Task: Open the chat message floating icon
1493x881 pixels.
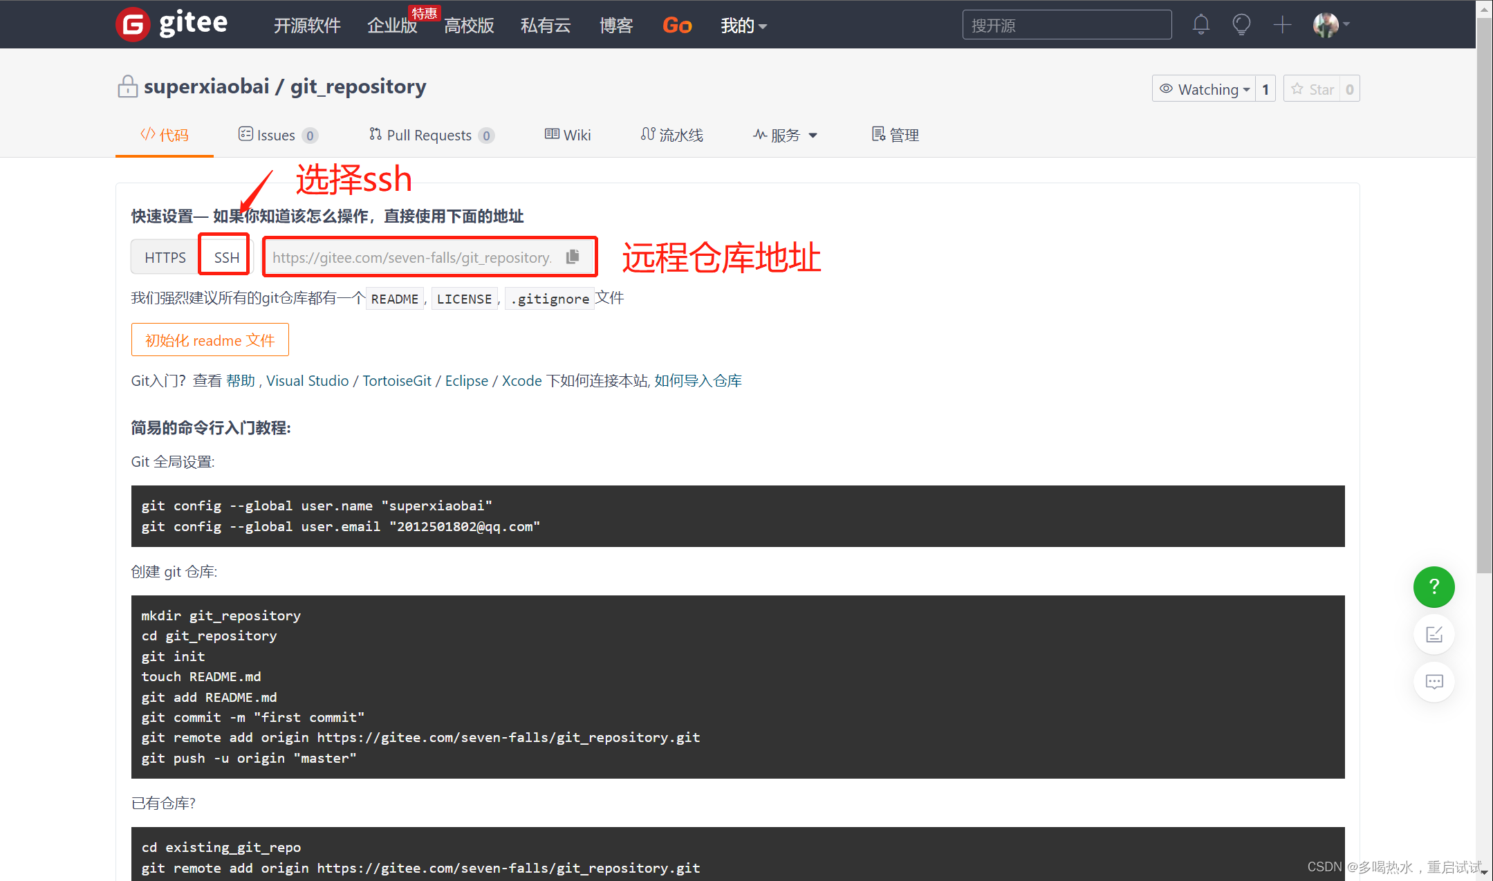Action: pos(1434,682)
